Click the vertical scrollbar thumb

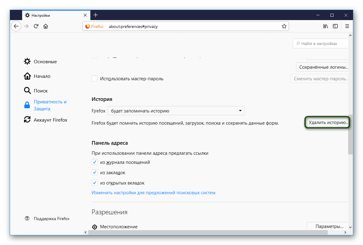coord(350,134)
